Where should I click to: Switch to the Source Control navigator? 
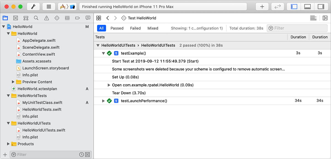point(15,18)
